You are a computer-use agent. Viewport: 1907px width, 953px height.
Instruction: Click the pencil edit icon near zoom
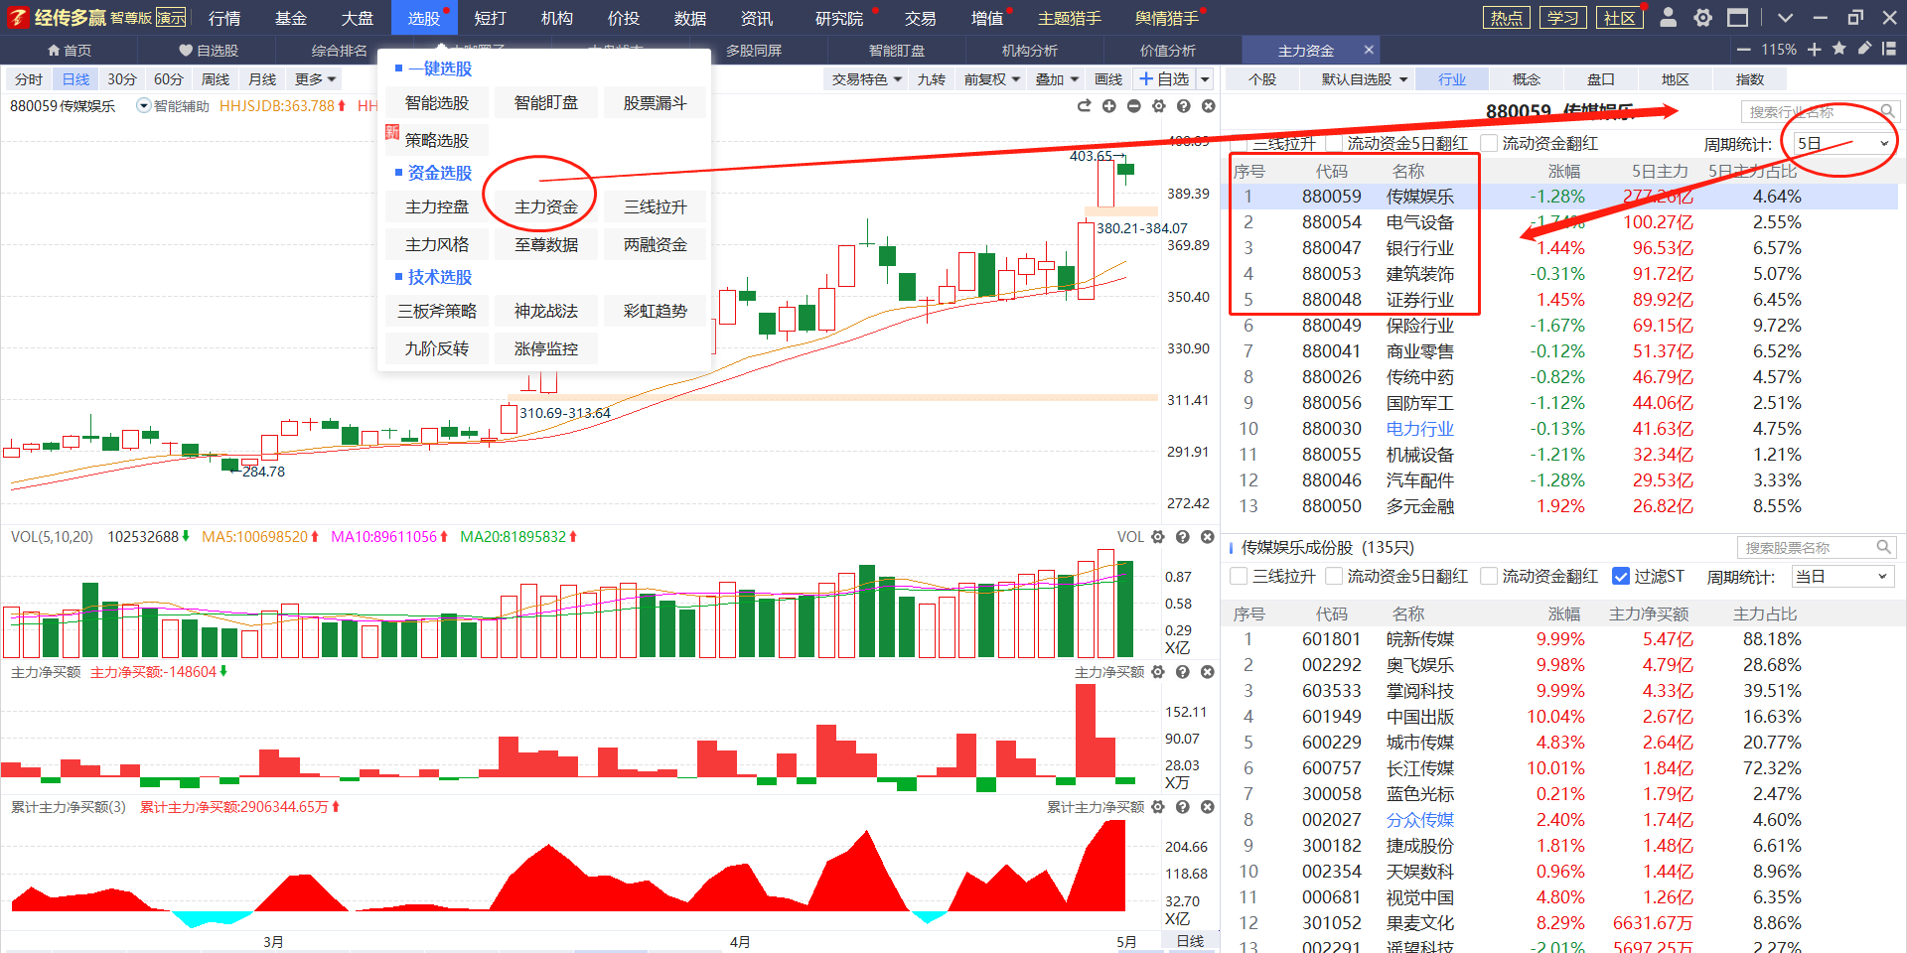click(x=1864, y=49)
